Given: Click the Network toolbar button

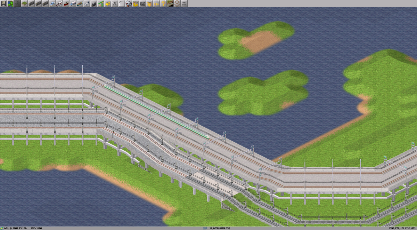Looking at the screenshot, I should pyautogui.click(x=184, y=3).
